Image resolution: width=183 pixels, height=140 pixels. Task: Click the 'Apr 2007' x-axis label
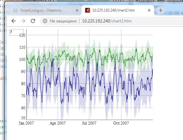pyautogui.click(x=58, y=123)
